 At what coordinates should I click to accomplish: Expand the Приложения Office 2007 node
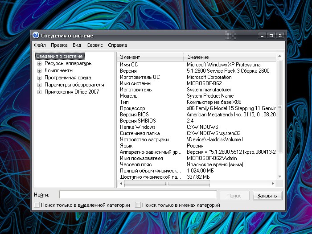(x=39, y=92)
